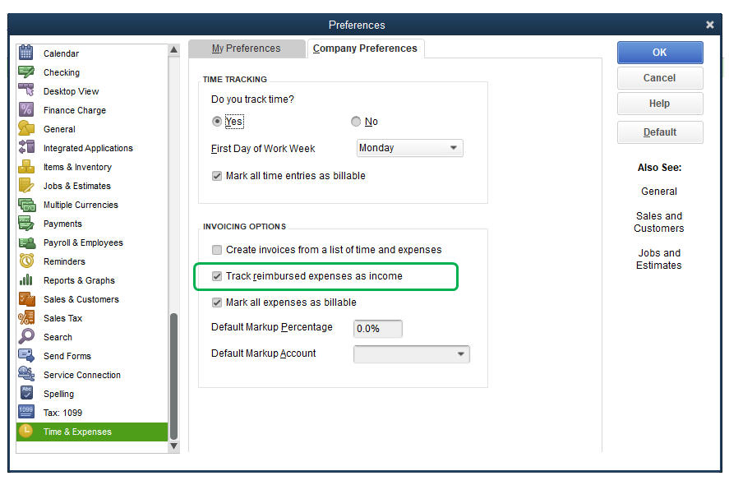The width and height of the screenshot is (729, 485).
Task: Select the Search magnifier icon
Action: coord(26,337)
